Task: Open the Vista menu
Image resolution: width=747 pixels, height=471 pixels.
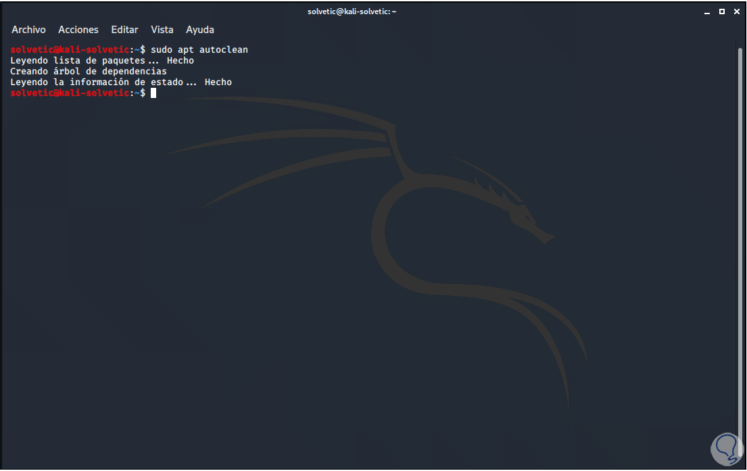Action: (x=162, y=30)
